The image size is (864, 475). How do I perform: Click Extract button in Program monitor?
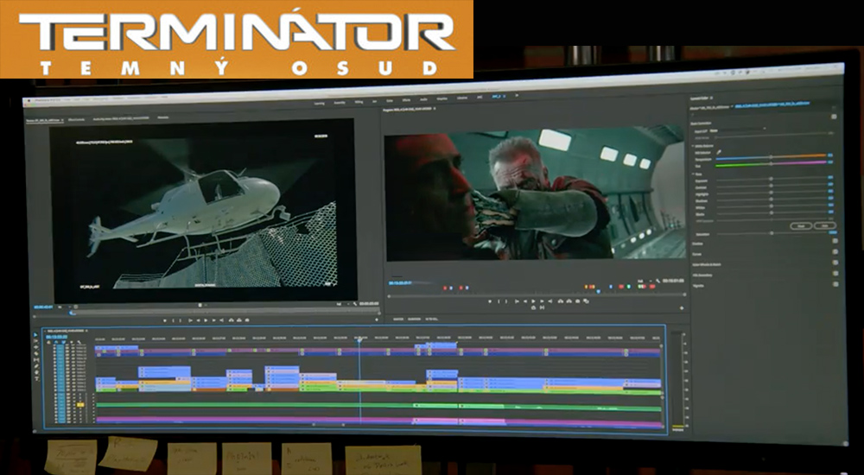click(x=569, y=301)
